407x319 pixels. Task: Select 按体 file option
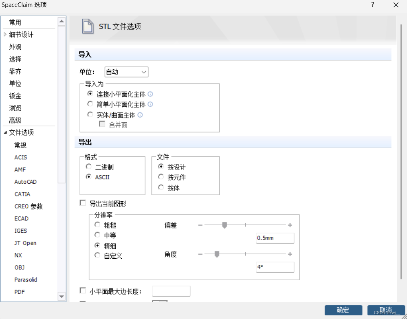[161, 187]
